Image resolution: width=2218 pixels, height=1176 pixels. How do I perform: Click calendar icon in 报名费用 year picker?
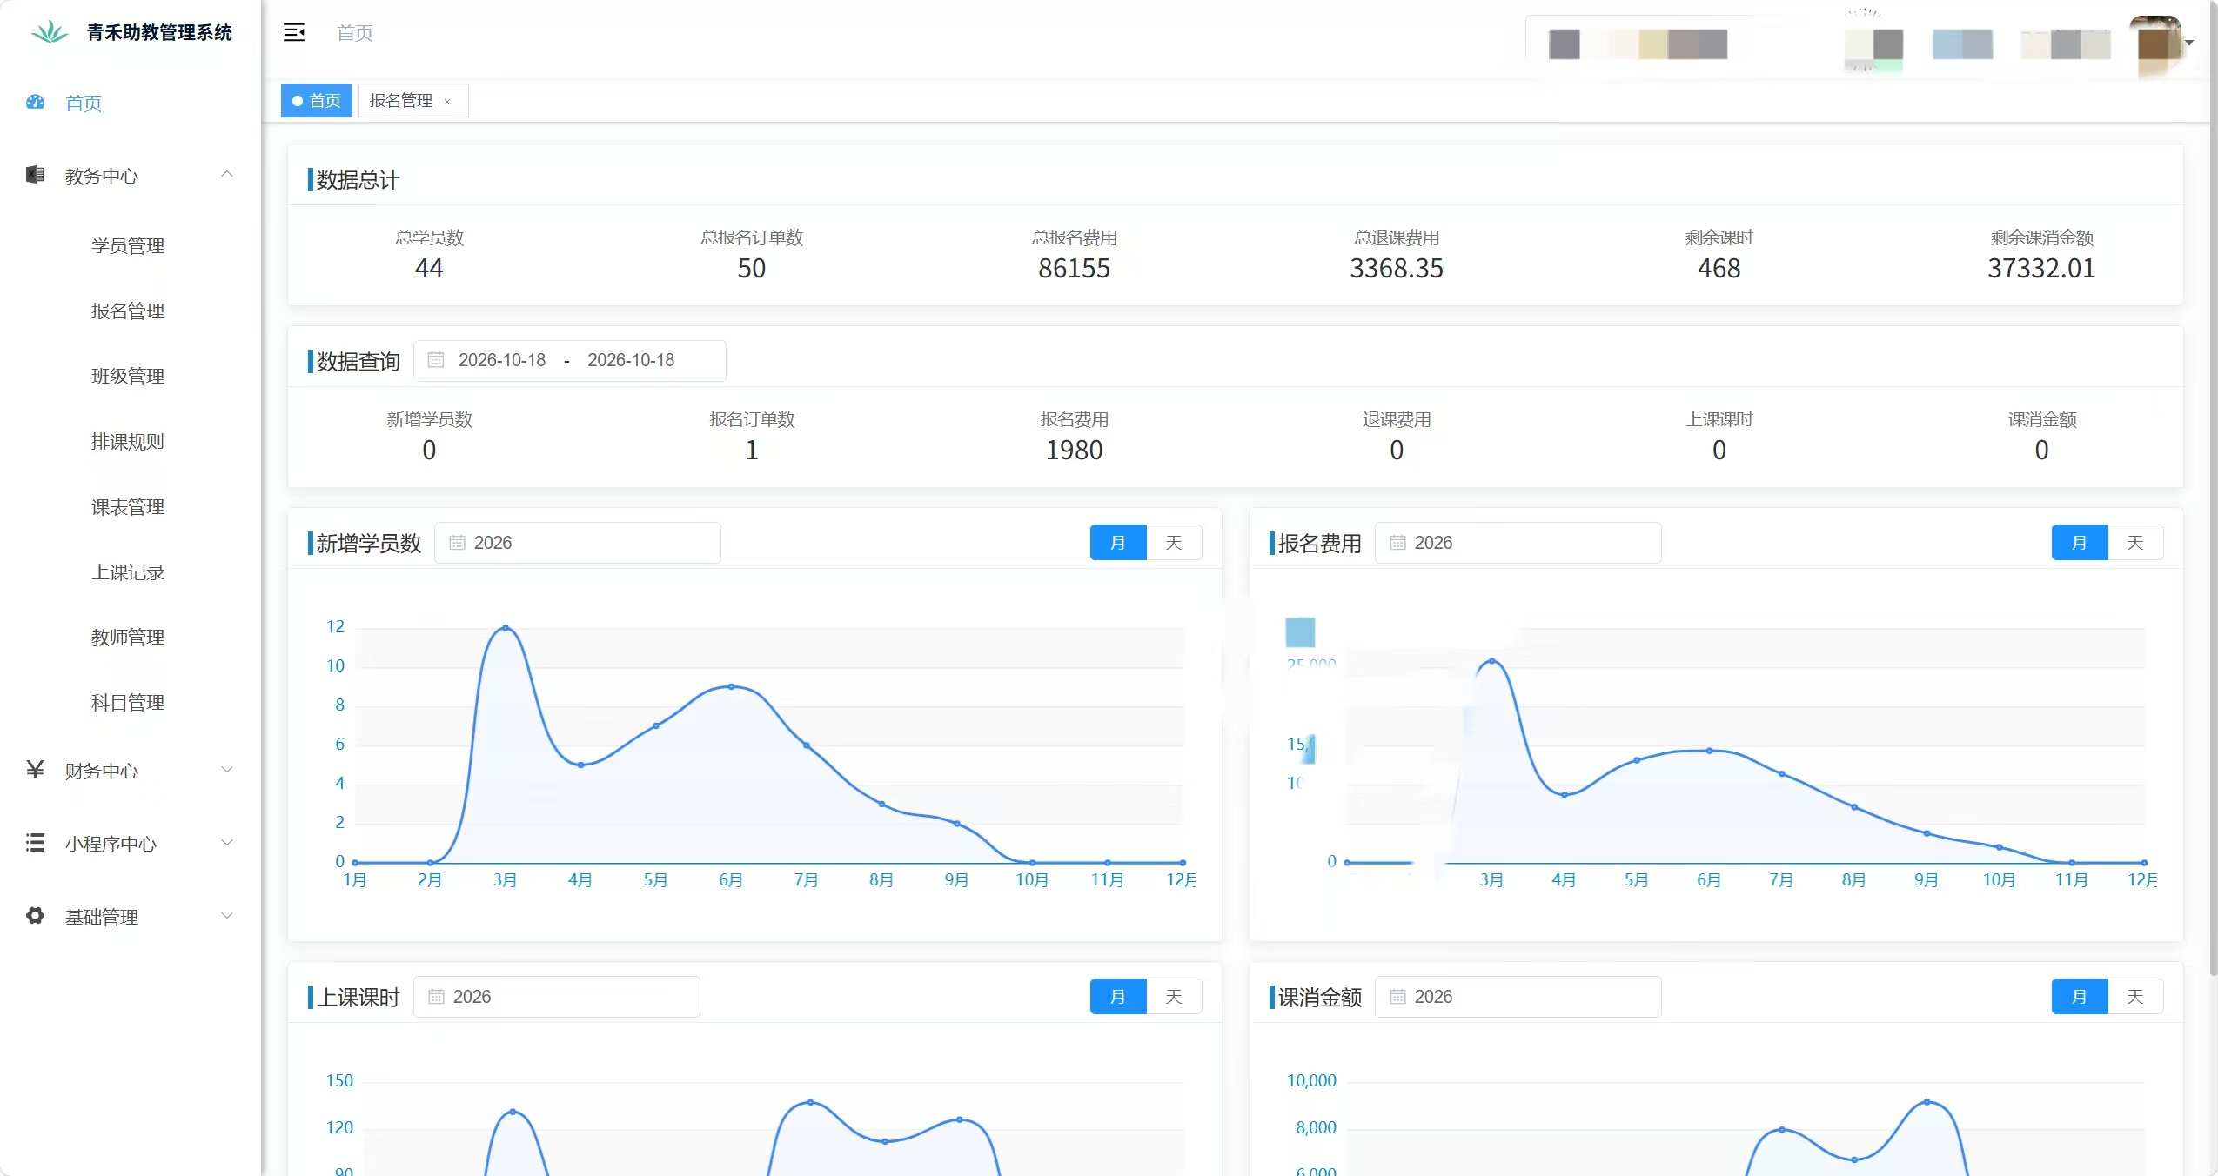(1397, 543)
